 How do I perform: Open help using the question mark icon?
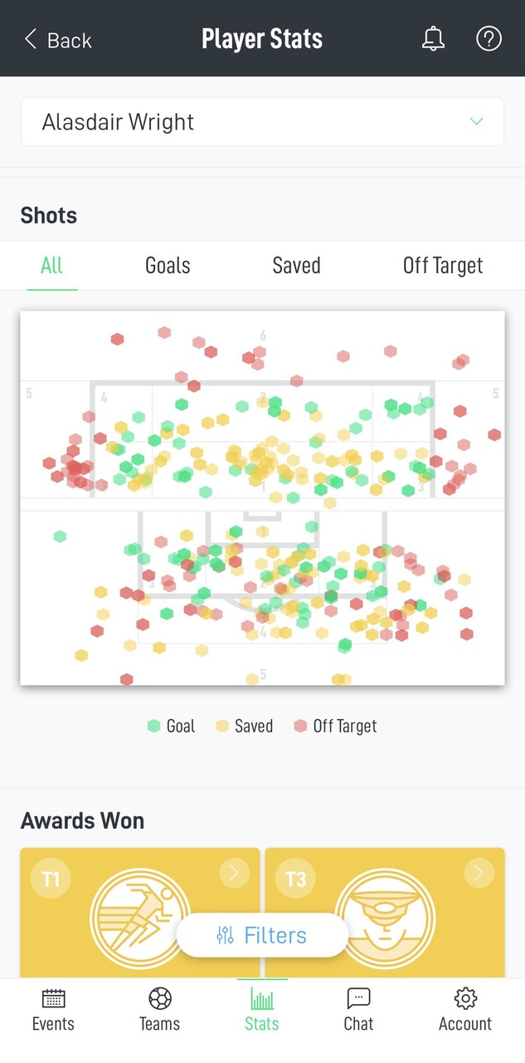pyautogui.click(x=489, y=38)
